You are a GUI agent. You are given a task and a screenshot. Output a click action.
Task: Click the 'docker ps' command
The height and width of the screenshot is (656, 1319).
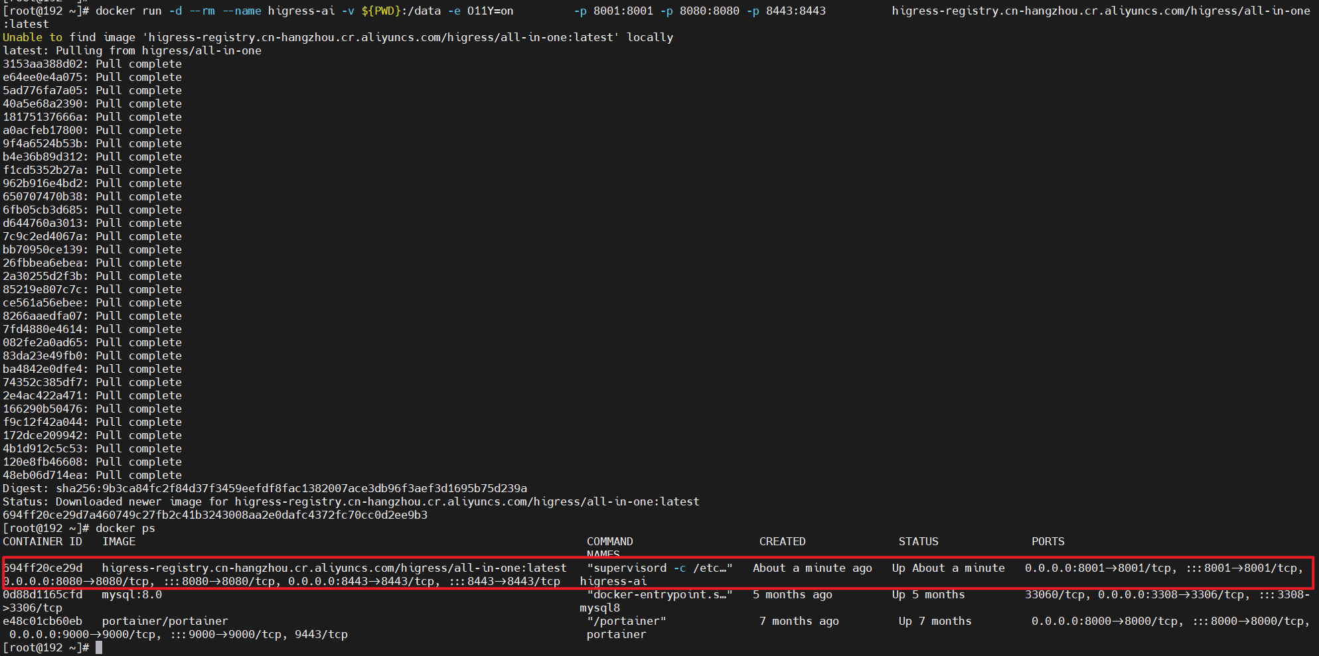pyautogui.click(x=125, y=528)
